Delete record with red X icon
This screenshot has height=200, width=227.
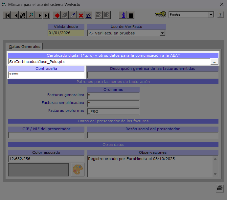(81, 15)
